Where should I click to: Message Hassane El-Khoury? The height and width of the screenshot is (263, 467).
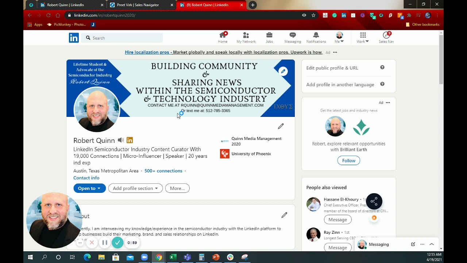[337, 220]
